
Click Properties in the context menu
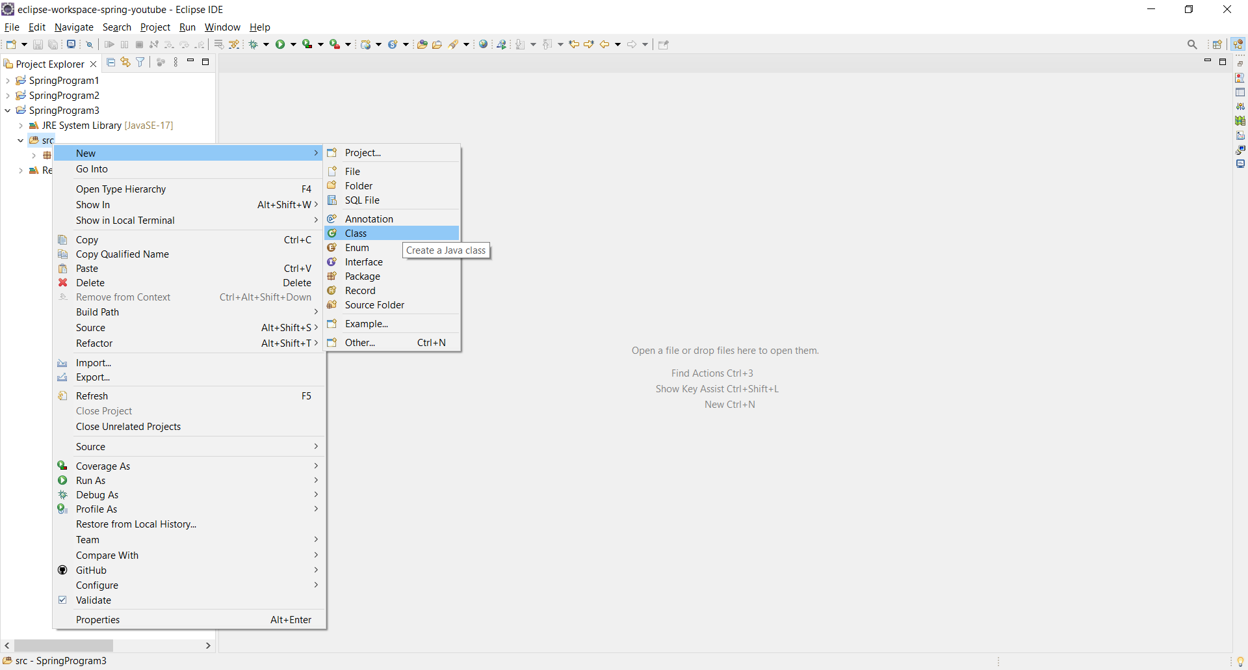pyautogui.click(x=188, y=619)
